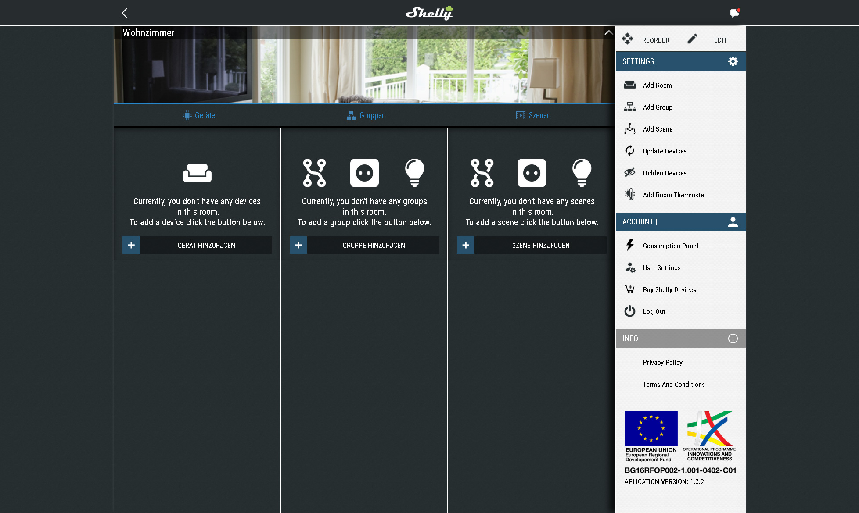Image resolution: width=859 pixels, height=513 pixels.
Task: Click the sofa icon in devices panel
Action: (197, 173)
